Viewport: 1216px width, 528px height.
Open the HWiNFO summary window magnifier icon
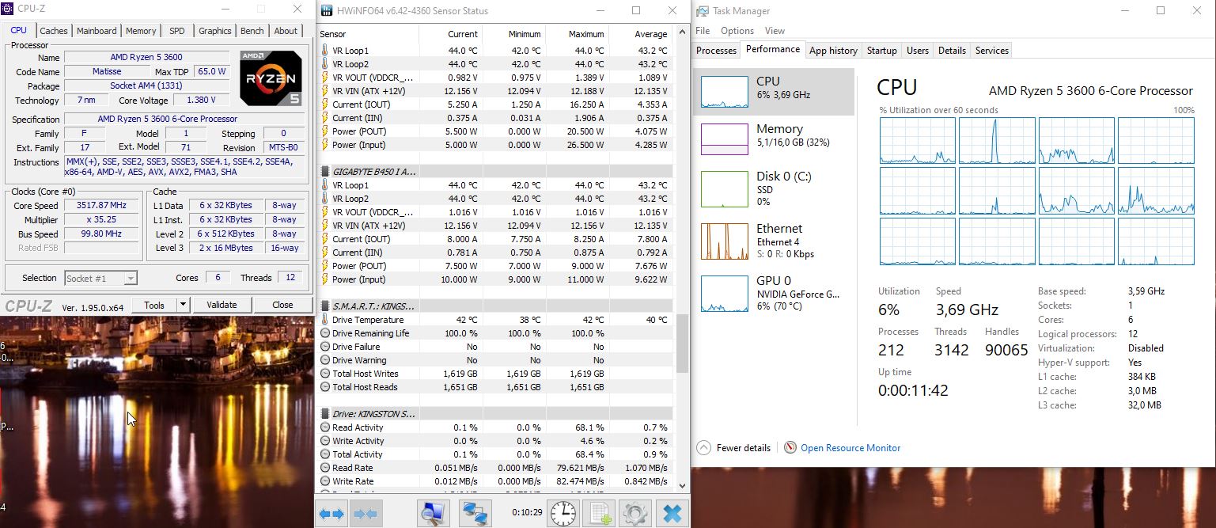(x=434, y=513)
